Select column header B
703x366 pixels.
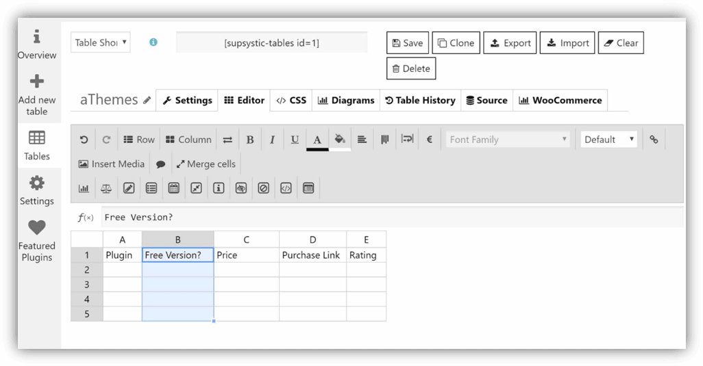coord(178,240)
